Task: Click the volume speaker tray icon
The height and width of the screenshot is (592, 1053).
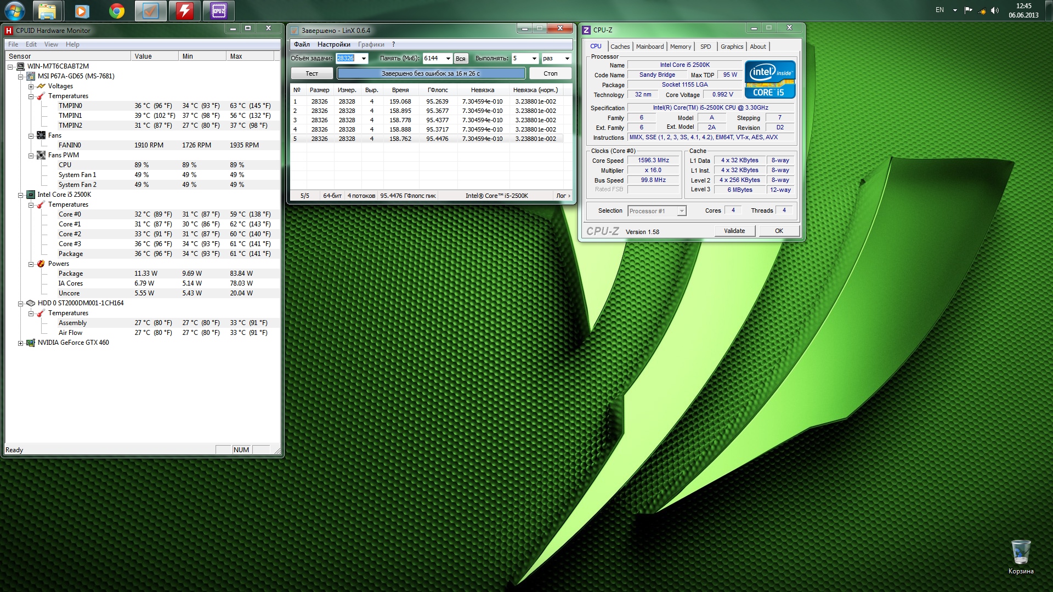Action: pos(995,10)
